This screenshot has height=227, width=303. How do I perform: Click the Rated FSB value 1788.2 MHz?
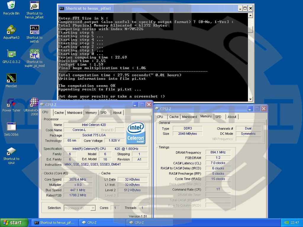tap(78, 195)
